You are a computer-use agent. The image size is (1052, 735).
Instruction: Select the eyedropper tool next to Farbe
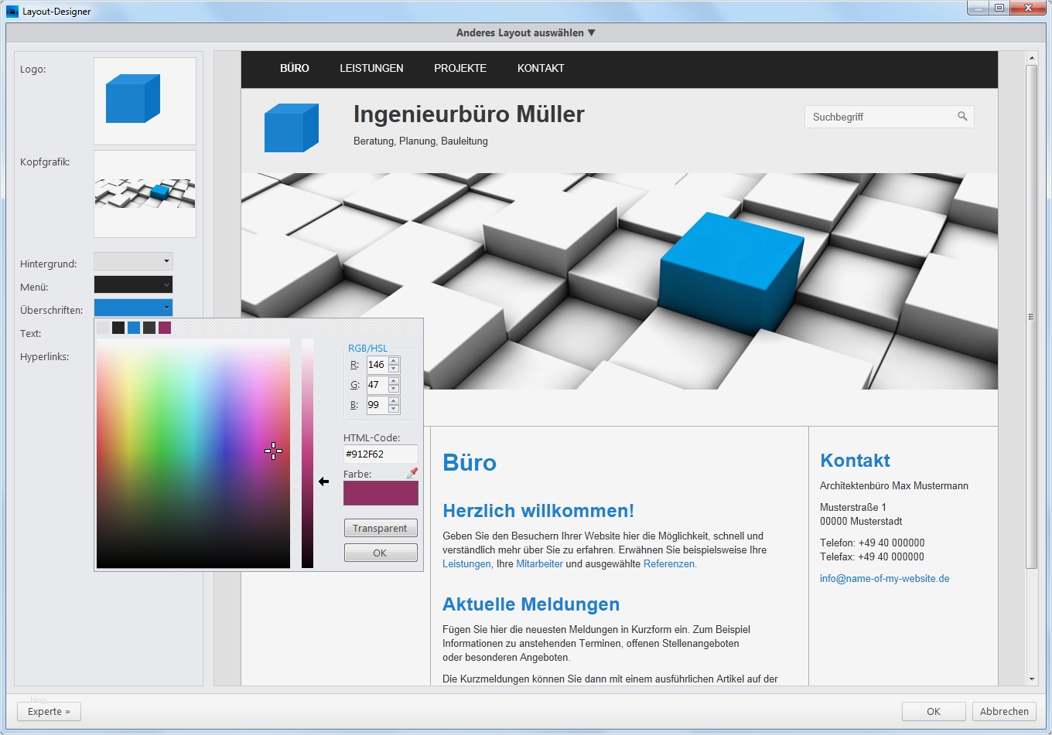pos(412,472)
